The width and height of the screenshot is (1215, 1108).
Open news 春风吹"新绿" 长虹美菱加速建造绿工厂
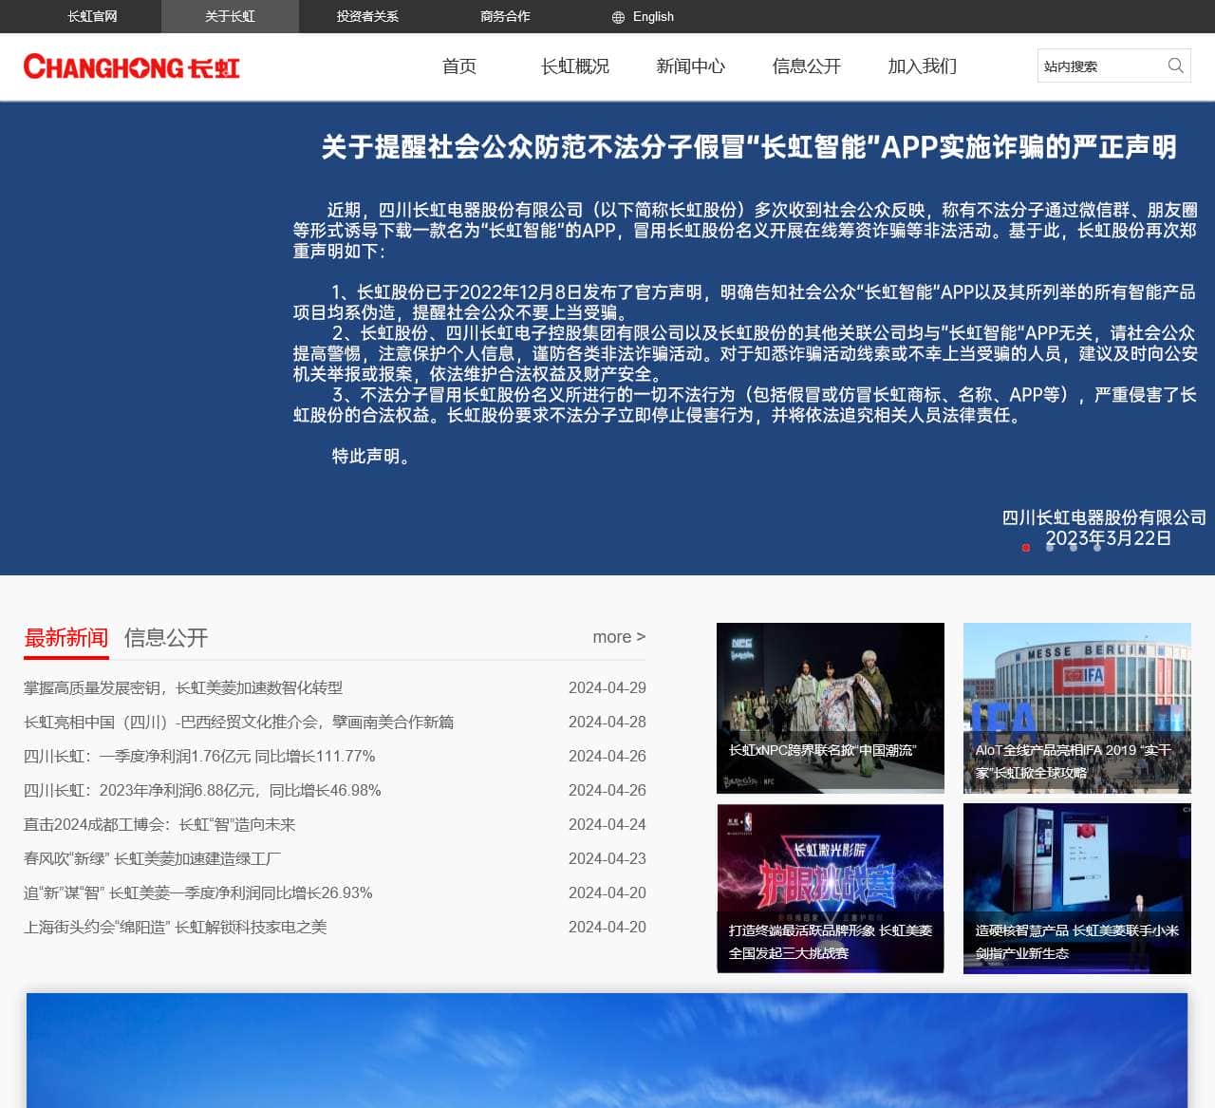coord(153,858)
